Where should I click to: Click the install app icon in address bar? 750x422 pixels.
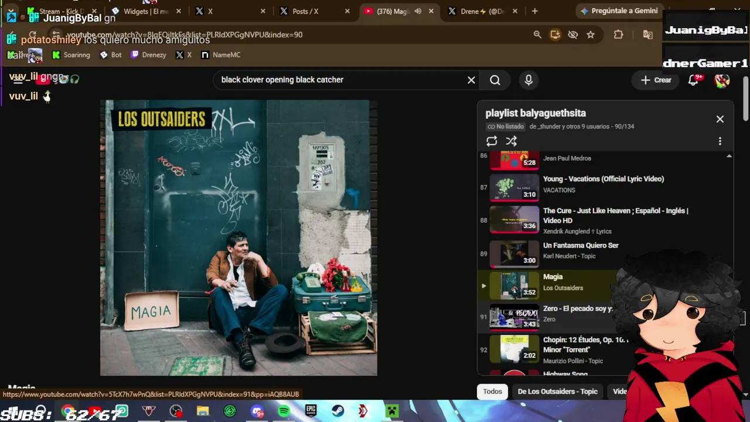tap(555, 35)
